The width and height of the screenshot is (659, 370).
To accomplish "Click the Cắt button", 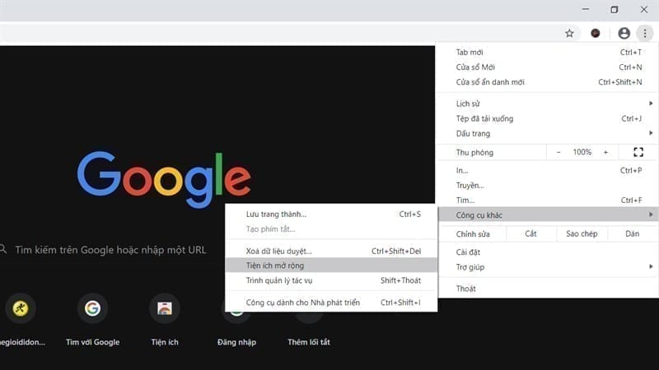I will tap(530, 234).
